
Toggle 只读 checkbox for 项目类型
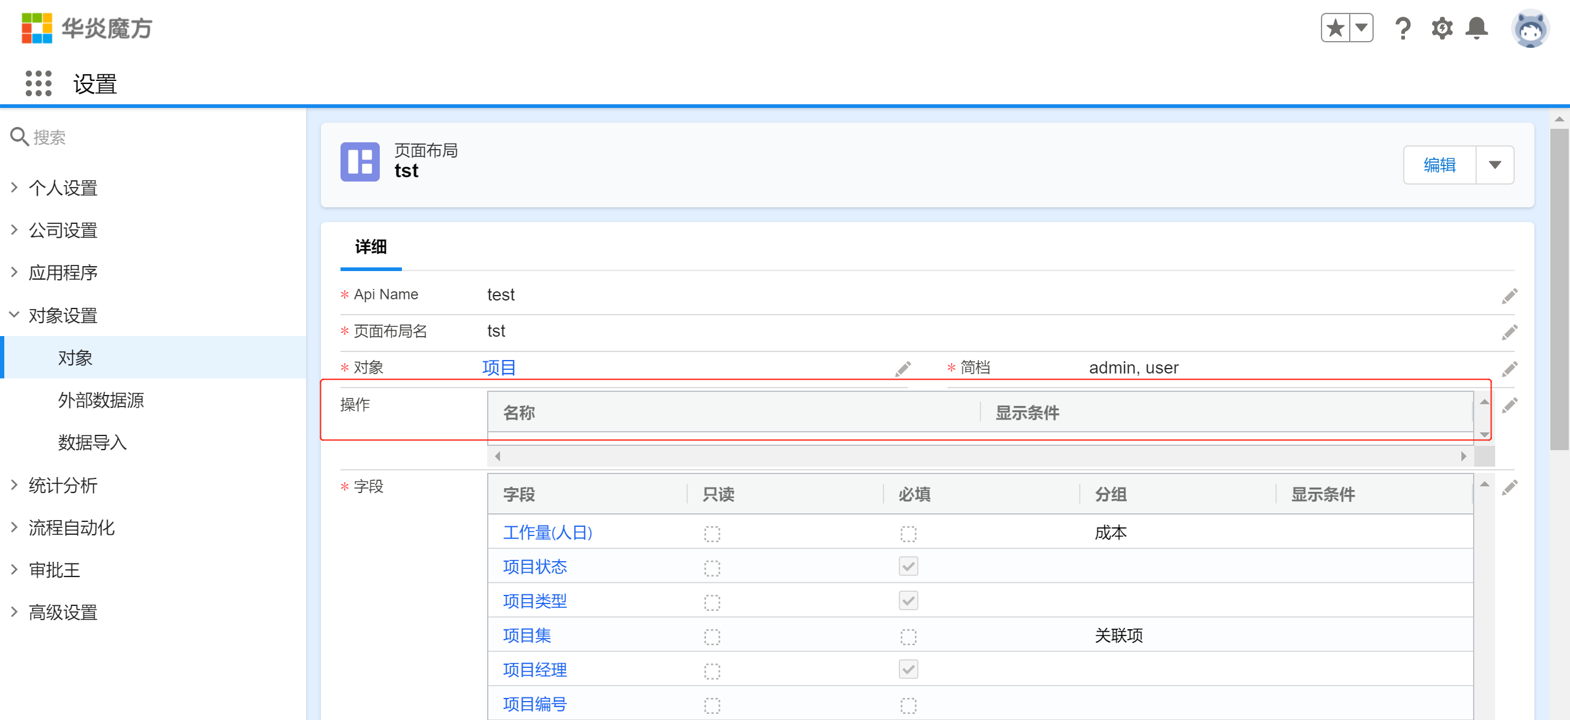(712, 602)
